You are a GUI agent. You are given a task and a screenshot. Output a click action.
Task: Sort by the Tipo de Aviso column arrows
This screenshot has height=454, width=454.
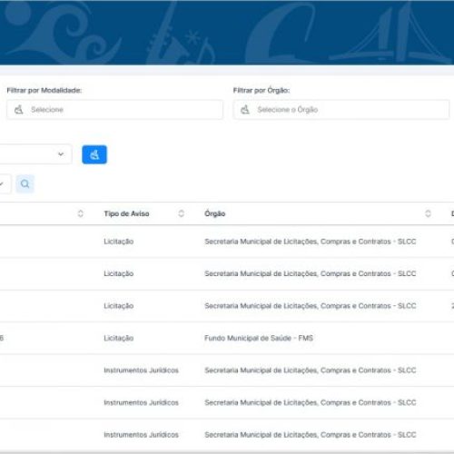tap(182, 213)
